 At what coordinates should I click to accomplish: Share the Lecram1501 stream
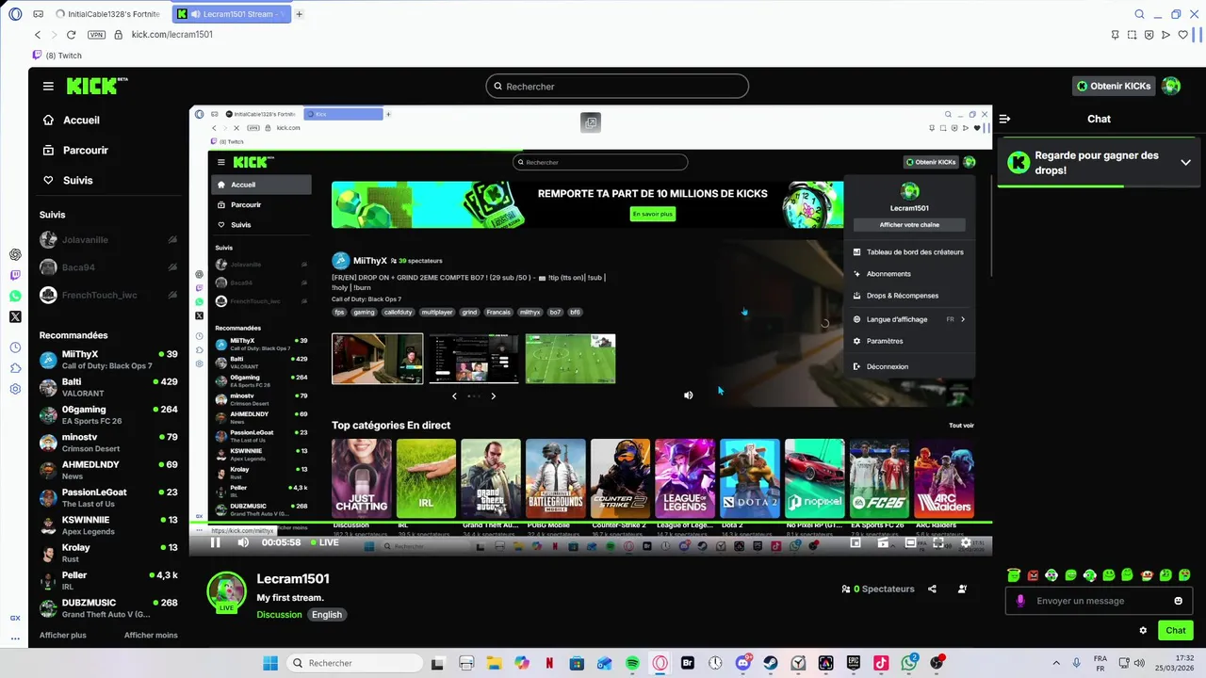tap(932, 589)
